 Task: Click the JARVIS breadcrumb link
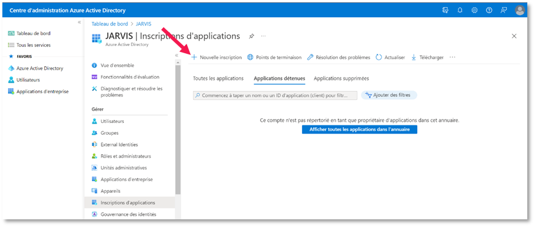click(x=143, y=24)
